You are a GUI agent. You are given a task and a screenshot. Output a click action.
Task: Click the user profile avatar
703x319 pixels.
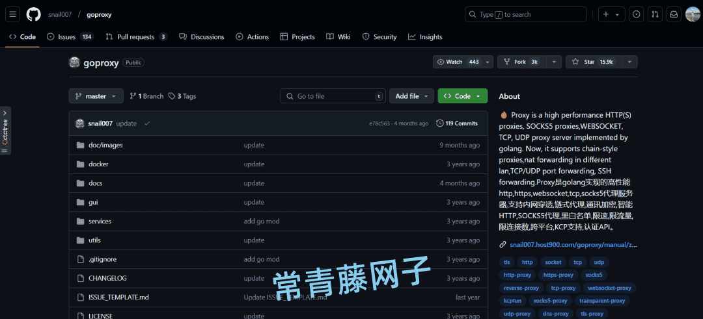[693, 14]
